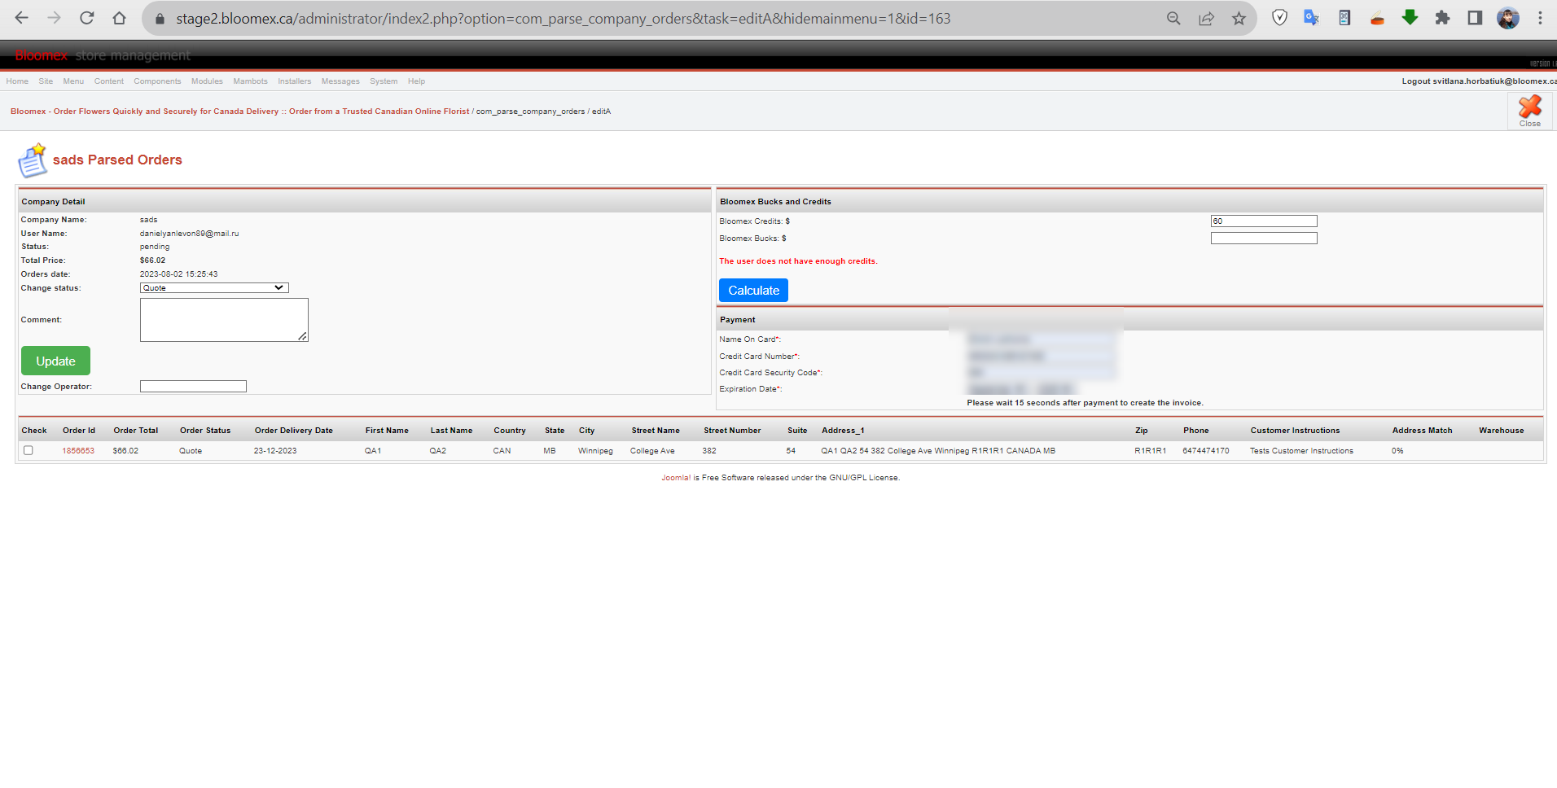Click the Google Translate extension icon

[x=1311, y=18]
